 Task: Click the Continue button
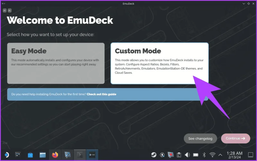click(x=235, y=139)
